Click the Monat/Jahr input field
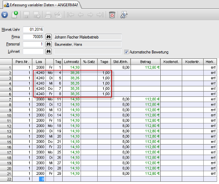 (x=33, y=29)
